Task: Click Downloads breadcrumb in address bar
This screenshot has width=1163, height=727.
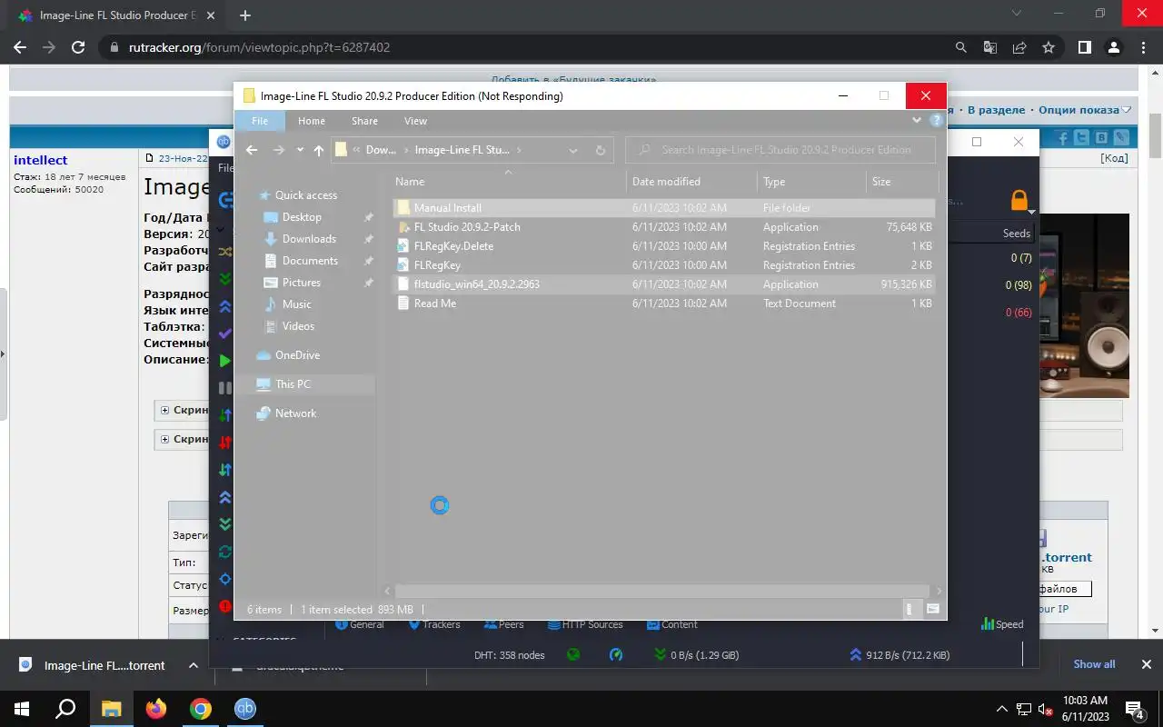Action: (x=381, y=150)
